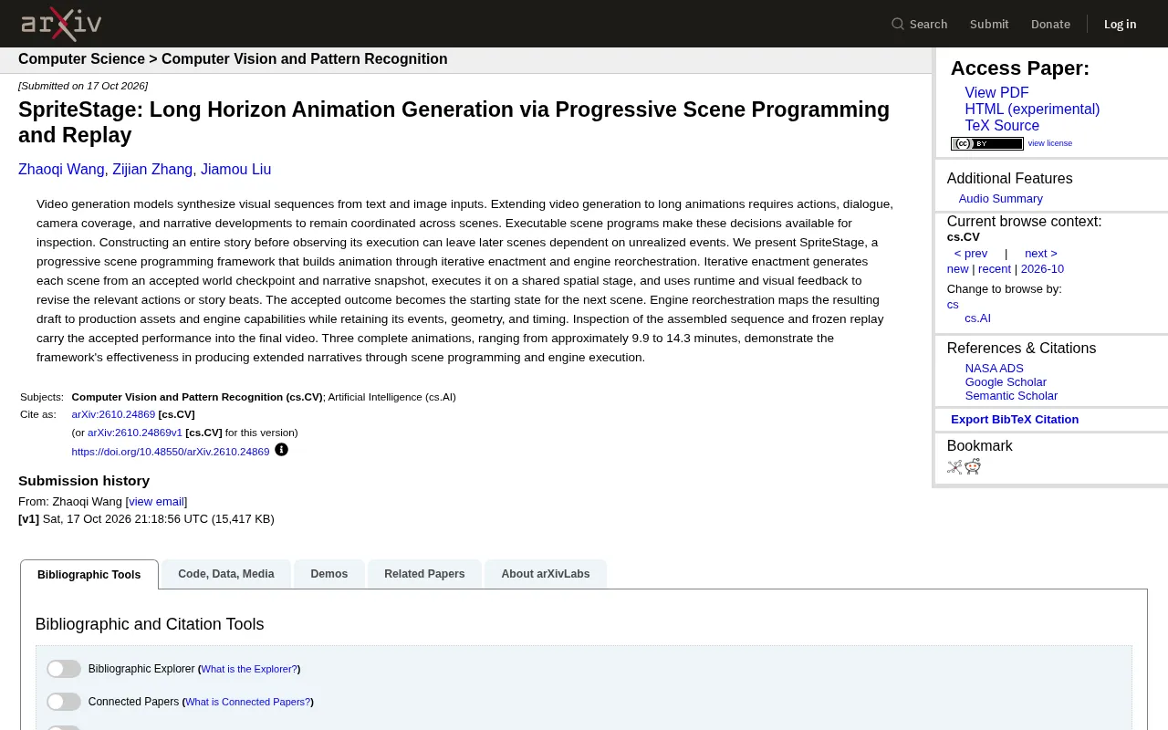Click Submit in the header
Image resolution: width=1168 pixels, height=730 pixels.
click(x=989, y=24)
